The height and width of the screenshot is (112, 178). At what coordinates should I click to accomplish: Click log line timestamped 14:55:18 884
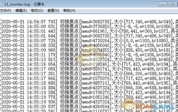89,88
